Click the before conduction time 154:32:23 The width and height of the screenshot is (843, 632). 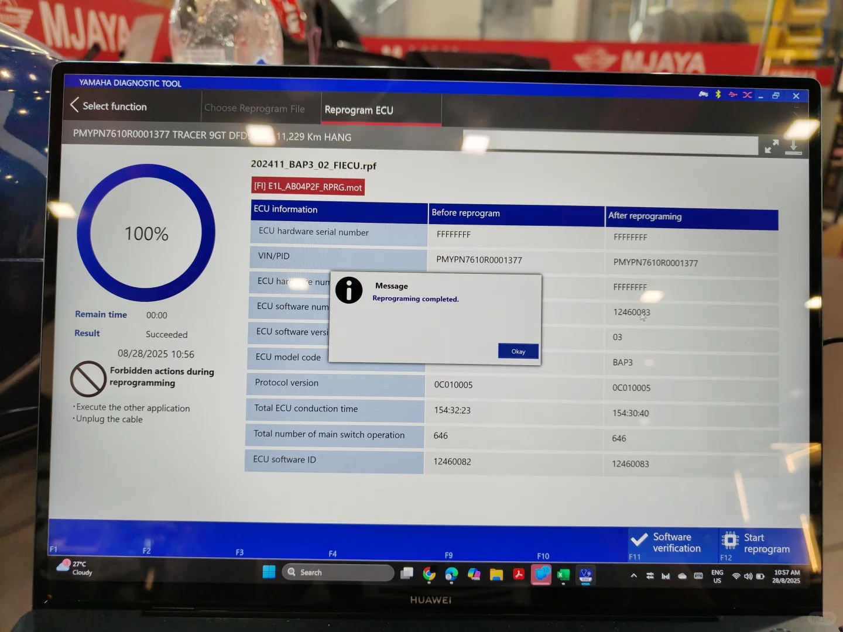tap(453, 410)
